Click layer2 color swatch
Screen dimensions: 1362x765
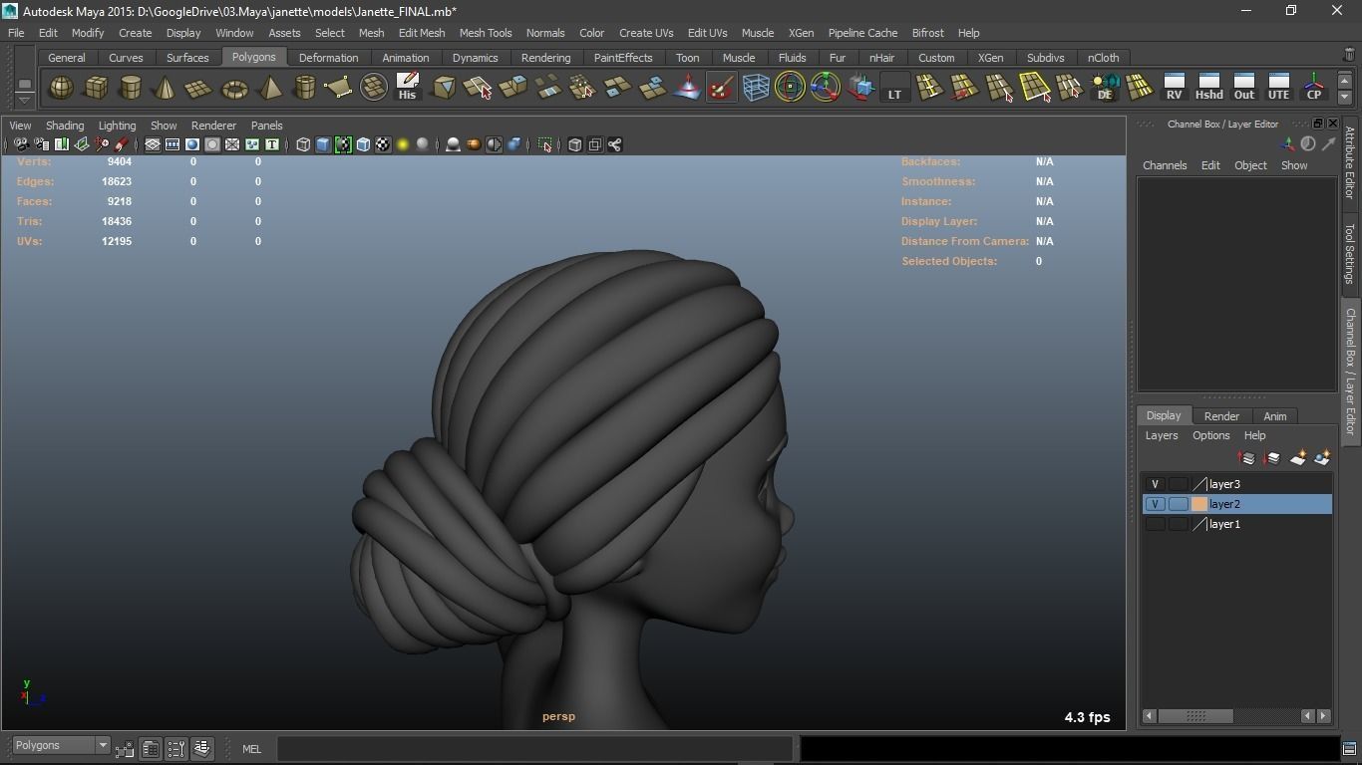pyautogui.click(x=1199, y=504)
